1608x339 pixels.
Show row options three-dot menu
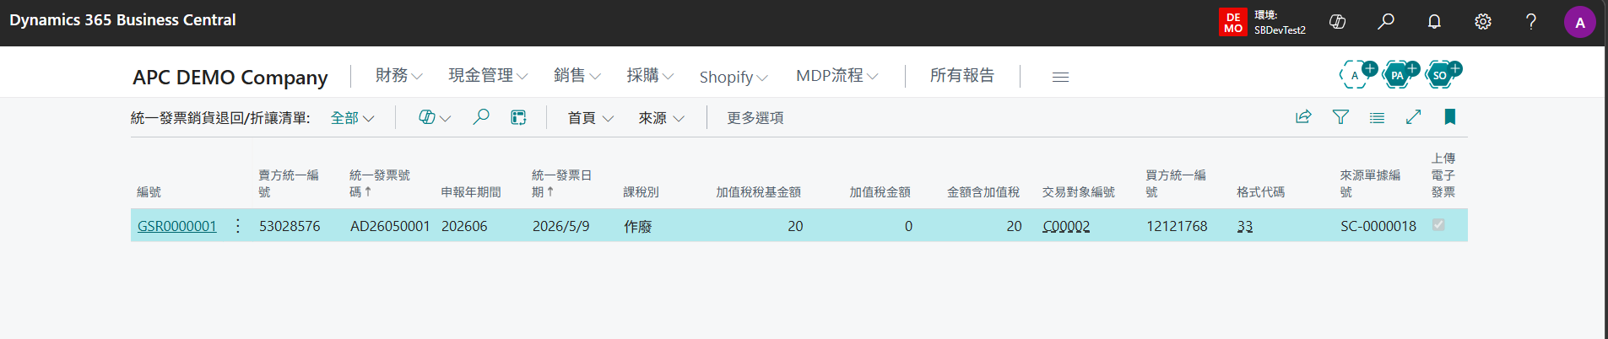point(238,226)
